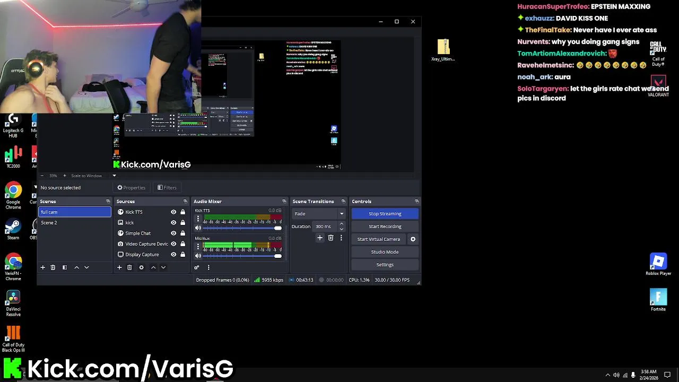Select the Display Capture source row

[x=142, y=255]
